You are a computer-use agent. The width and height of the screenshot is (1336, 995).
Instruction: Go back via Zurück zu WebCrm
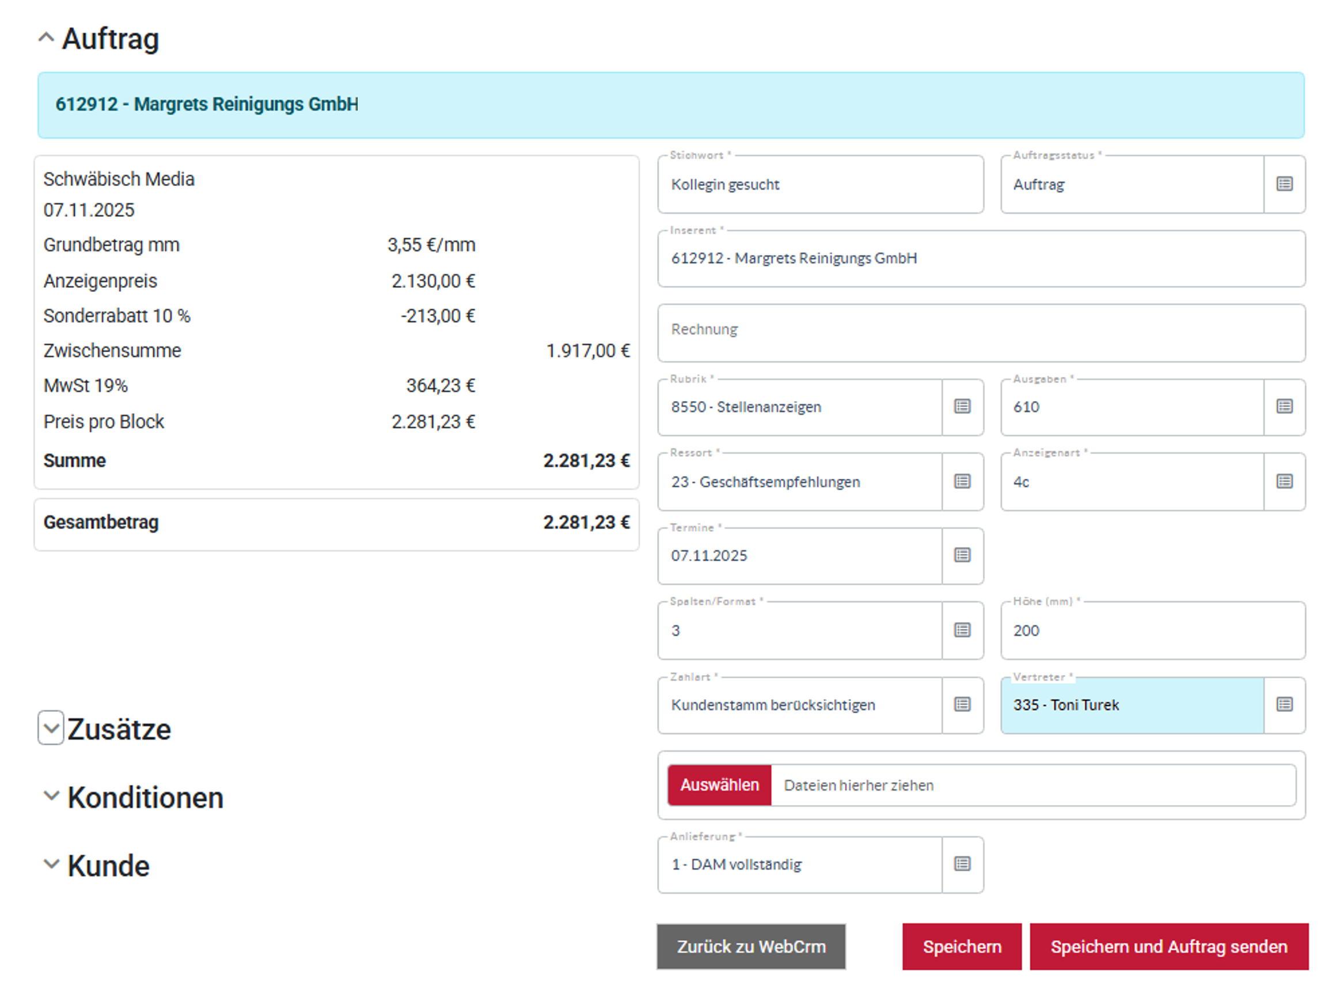pos(750,947)
